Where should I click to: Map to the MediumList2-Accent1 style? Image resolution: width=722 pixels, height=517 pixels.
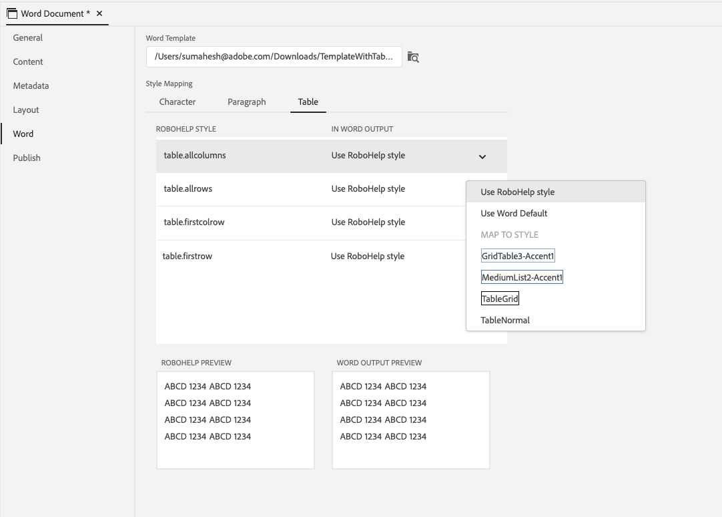522,278
